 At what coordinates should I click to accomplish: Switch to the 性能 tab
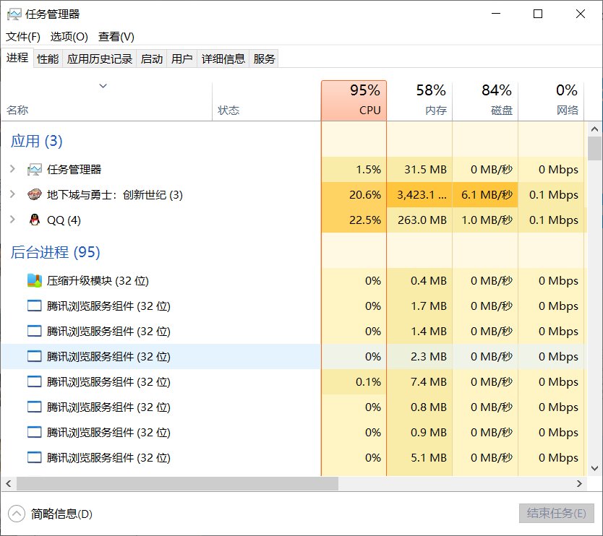pyautogui.click(x=47, y=59)
